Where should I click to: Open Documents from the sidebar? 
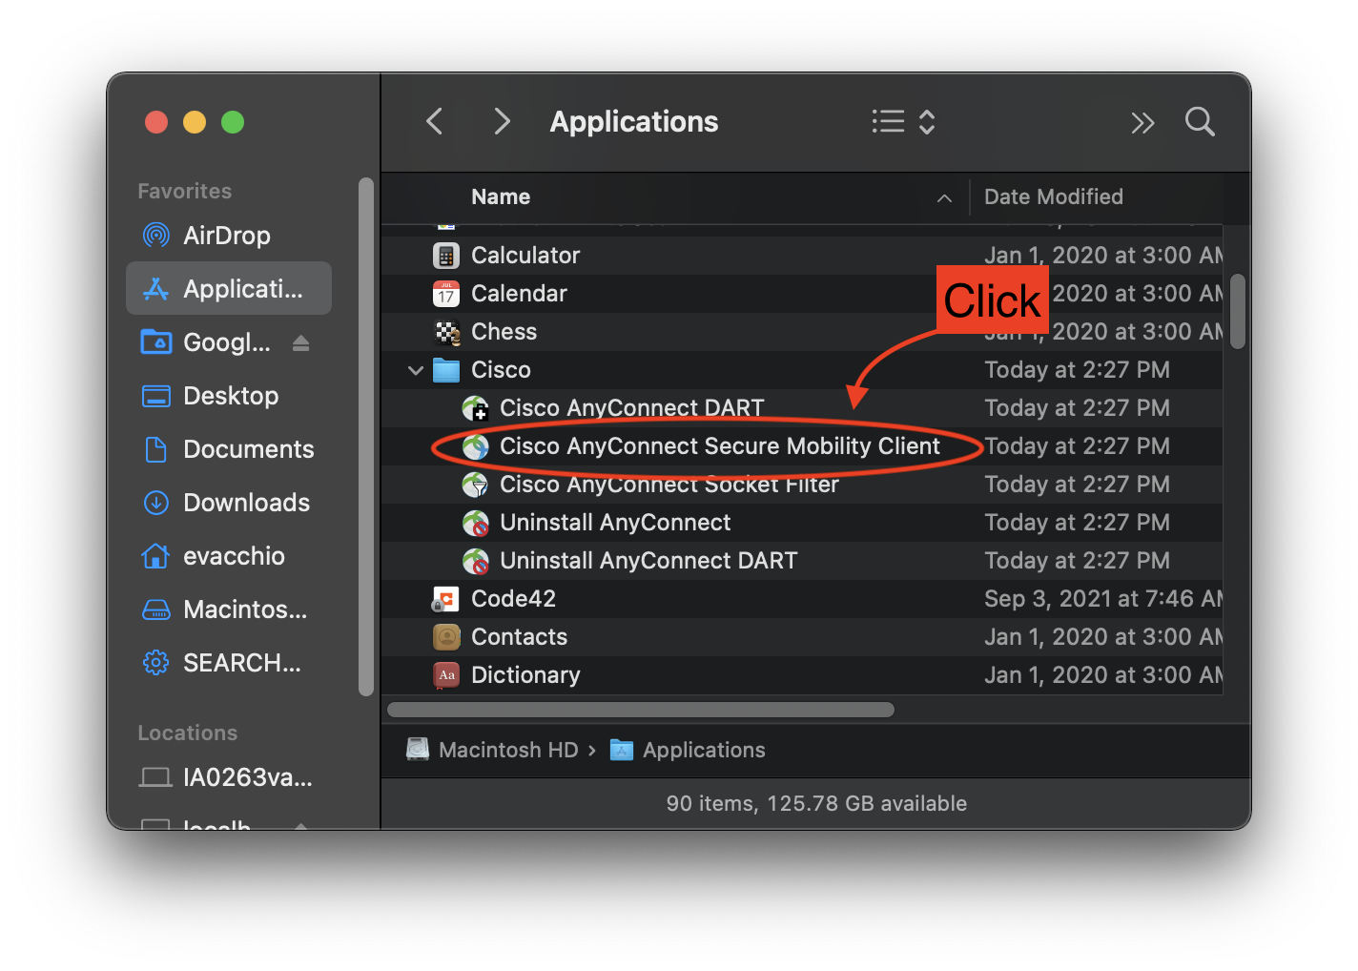229,449
